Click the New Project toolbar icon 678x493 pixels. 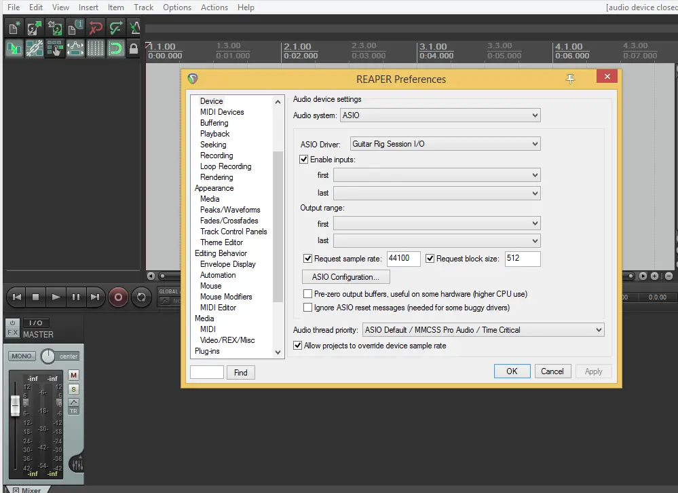point(14,29)
